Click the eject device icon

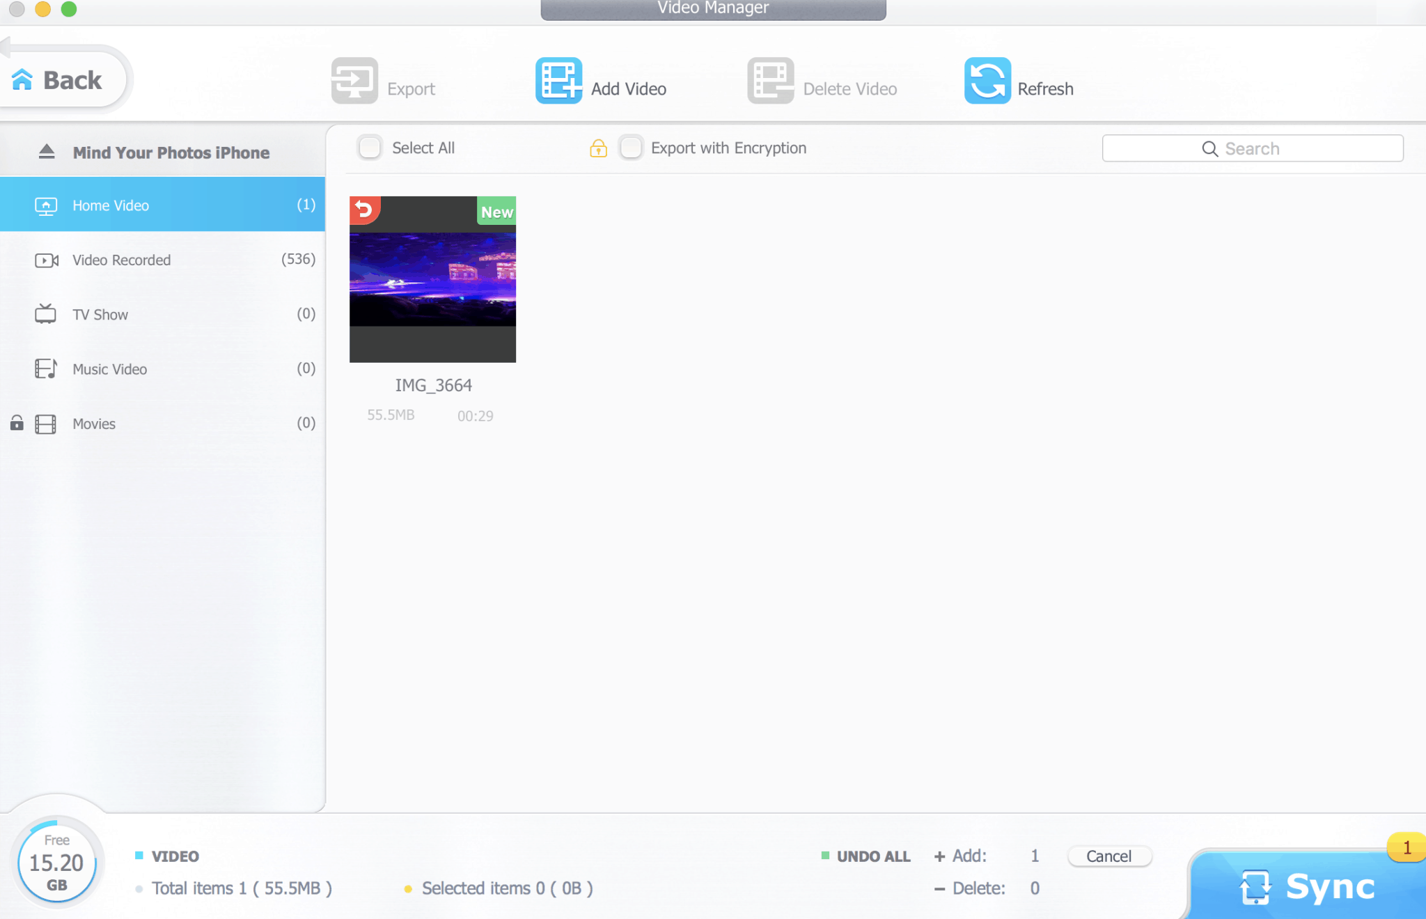46,151
